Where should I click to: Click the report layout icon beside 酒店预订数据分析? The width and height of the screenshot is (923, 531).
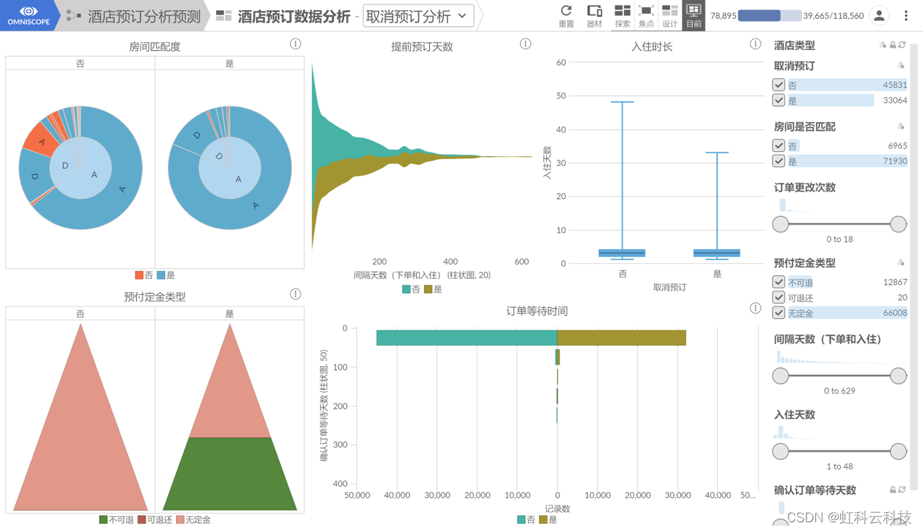(224, 16)
